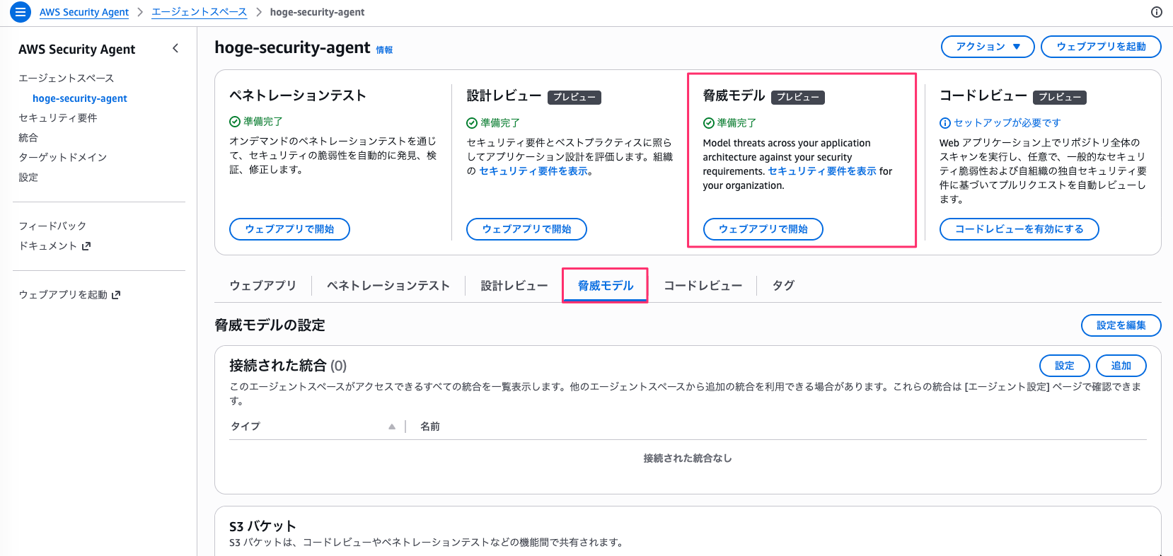This screenshot has height=556, width=1173.
Task: Go to エージェントスペース breadcrumb link
Action: [x=200, y=12]
